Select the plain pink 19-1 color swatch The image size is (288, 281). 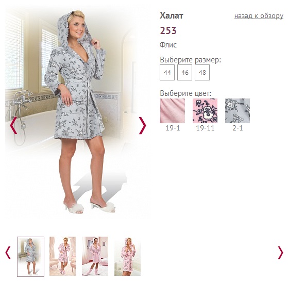(173, 111)
